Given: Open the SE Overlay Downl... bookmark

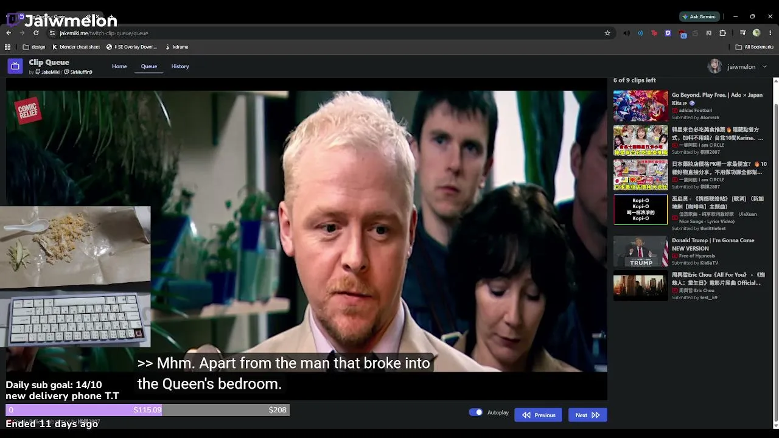Looking at the screenshot, I should (x=131, y=47).
